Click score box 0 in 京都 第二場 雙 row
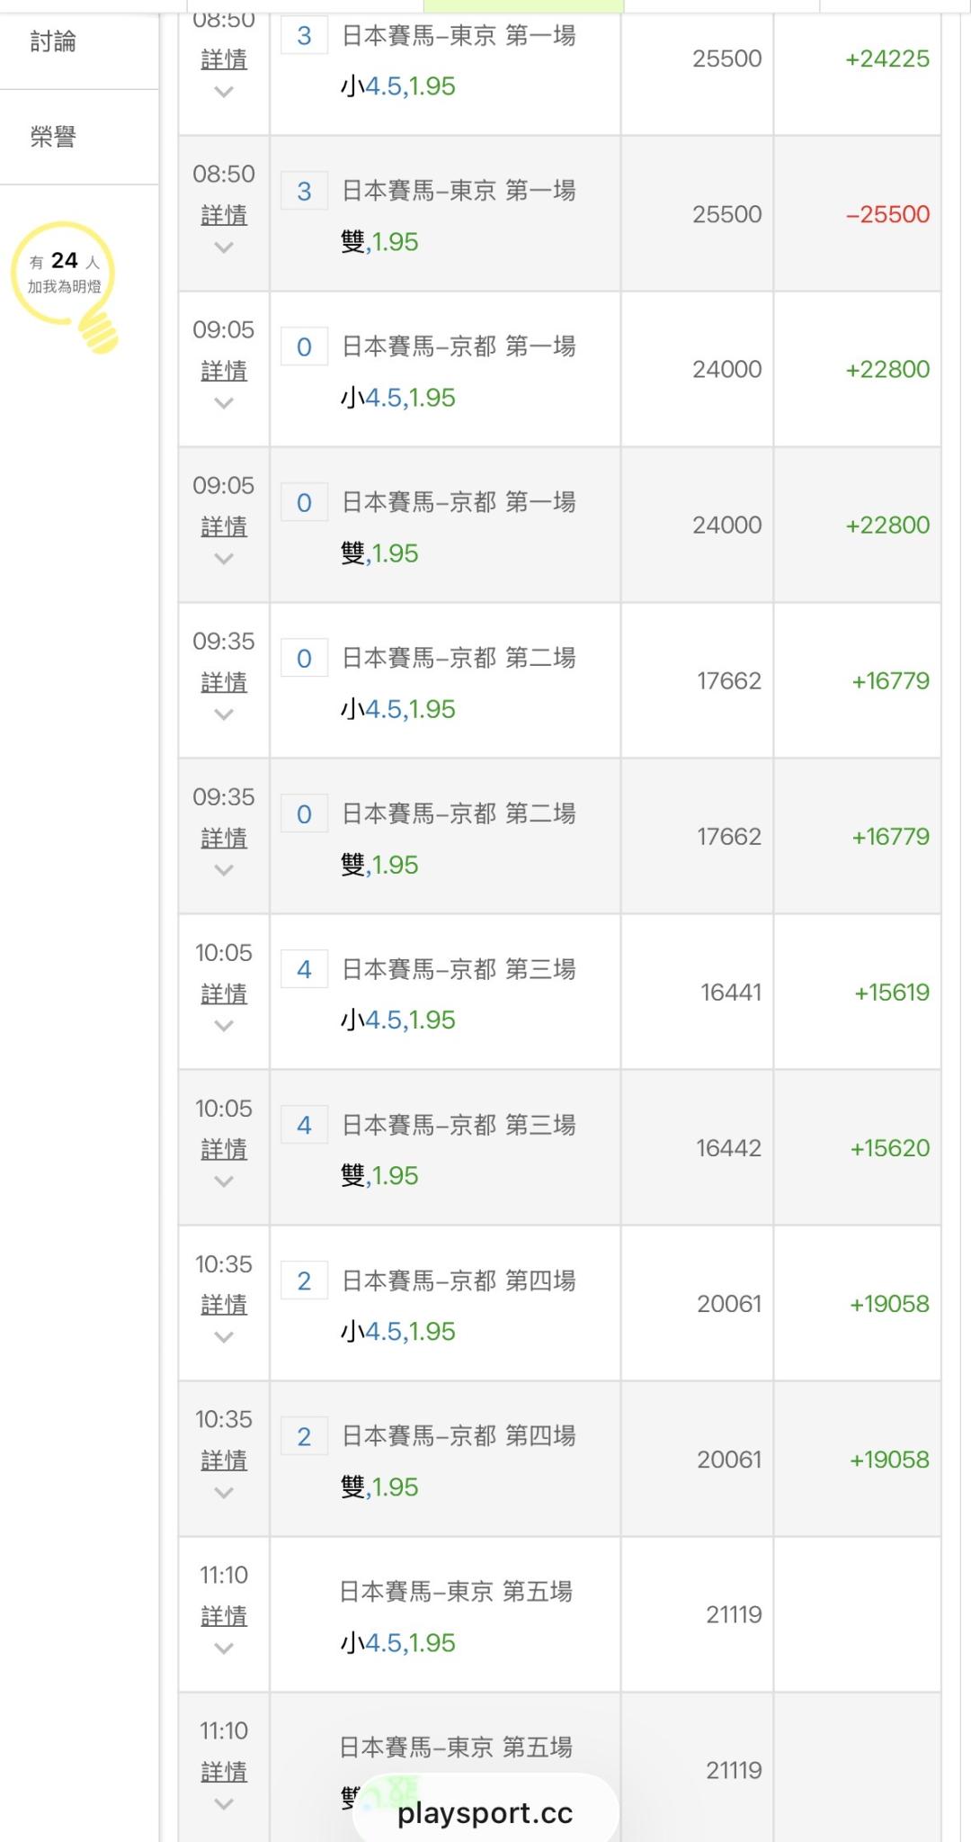The width and height of the screenshot is (971, 1842). [x=304, y=813]
